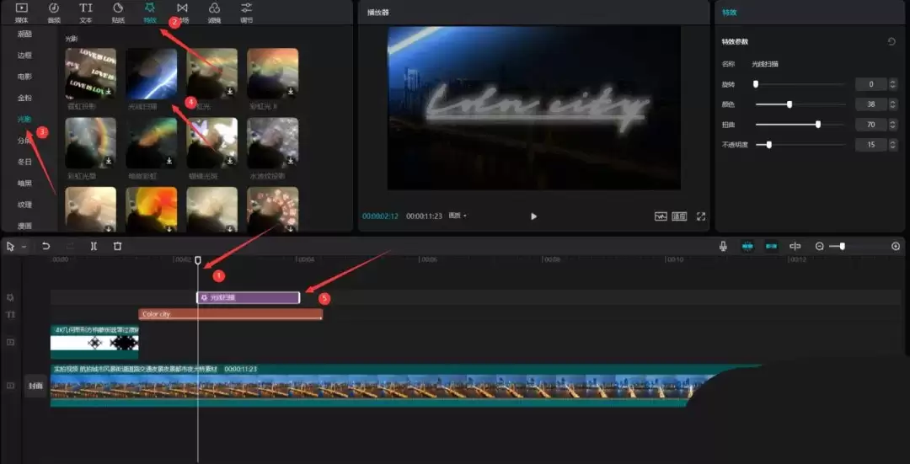910x464 pixels.
Task: Click the stepper arrows for 颜色 value 38
Action: [892, 104]
